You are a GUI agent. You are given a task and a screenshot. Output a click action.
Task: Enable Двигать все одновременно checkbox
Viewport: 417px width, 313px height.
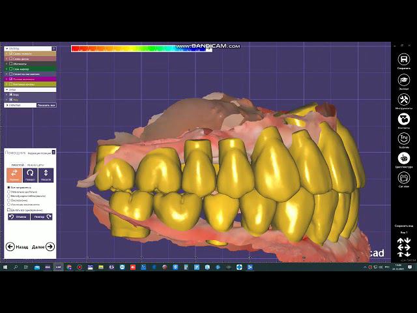click(x=8, y=210)
